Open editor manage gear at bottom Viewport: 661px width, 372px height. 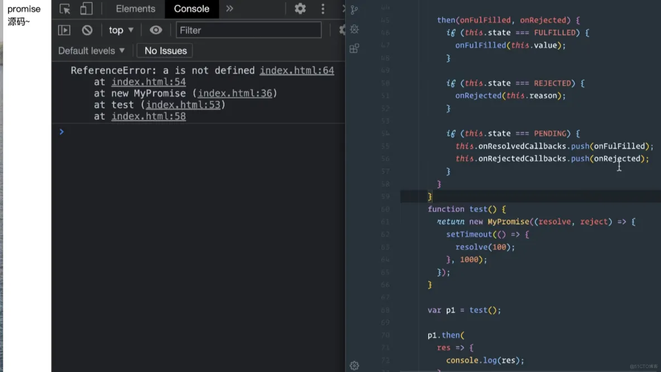pyautogui.click(x=355, y=365)
